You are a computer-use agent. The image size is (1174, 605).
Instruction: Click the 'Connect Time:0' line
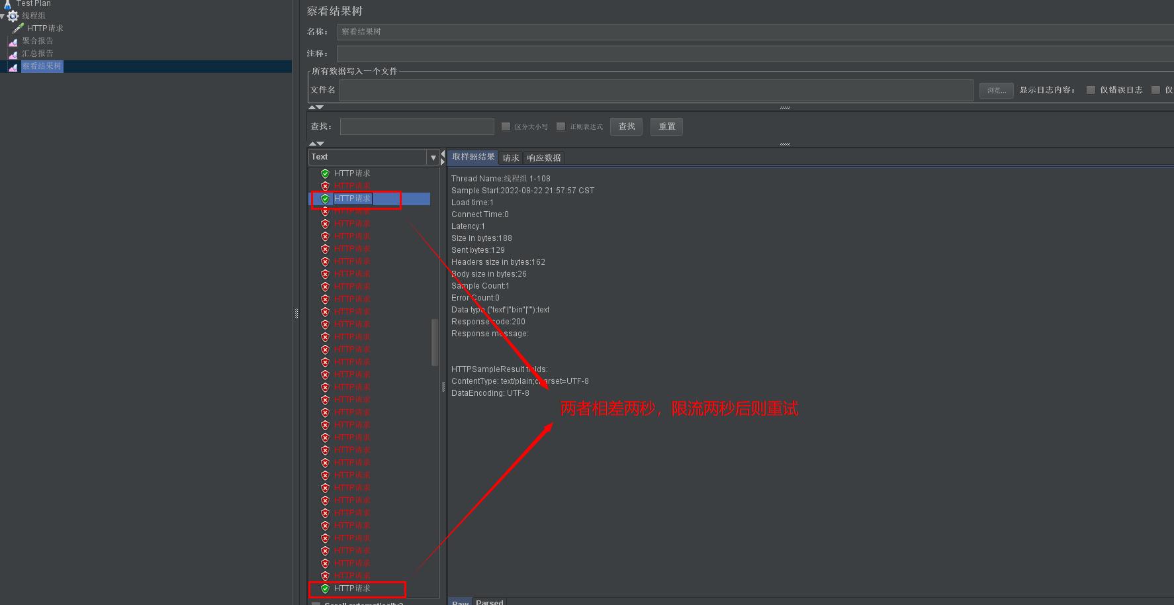480,214
